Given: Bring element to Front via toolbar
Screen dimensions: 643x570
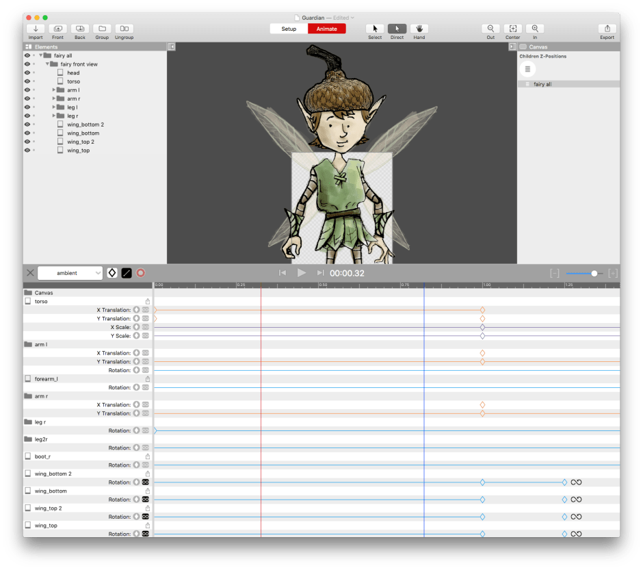Looking at the screenshot, I should (x=57, y=29).
